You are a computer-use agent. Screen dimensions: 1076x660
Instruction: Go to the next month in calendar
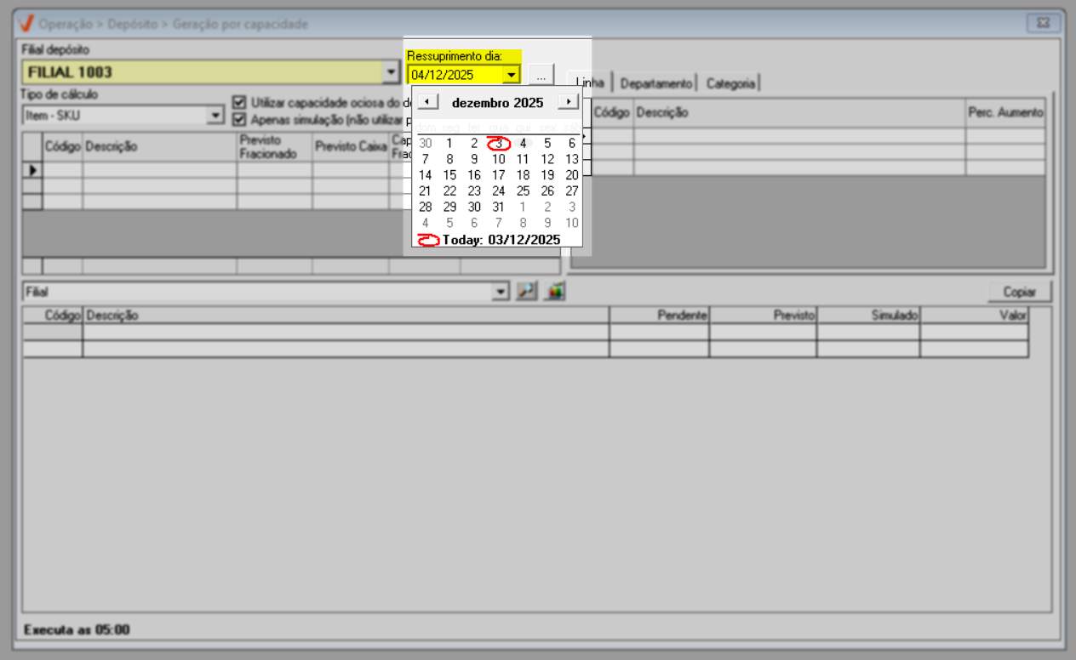click(x=568, y=102)
